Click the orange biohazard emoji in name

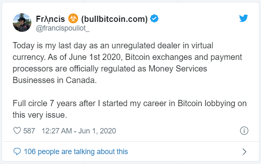[73, 18]
